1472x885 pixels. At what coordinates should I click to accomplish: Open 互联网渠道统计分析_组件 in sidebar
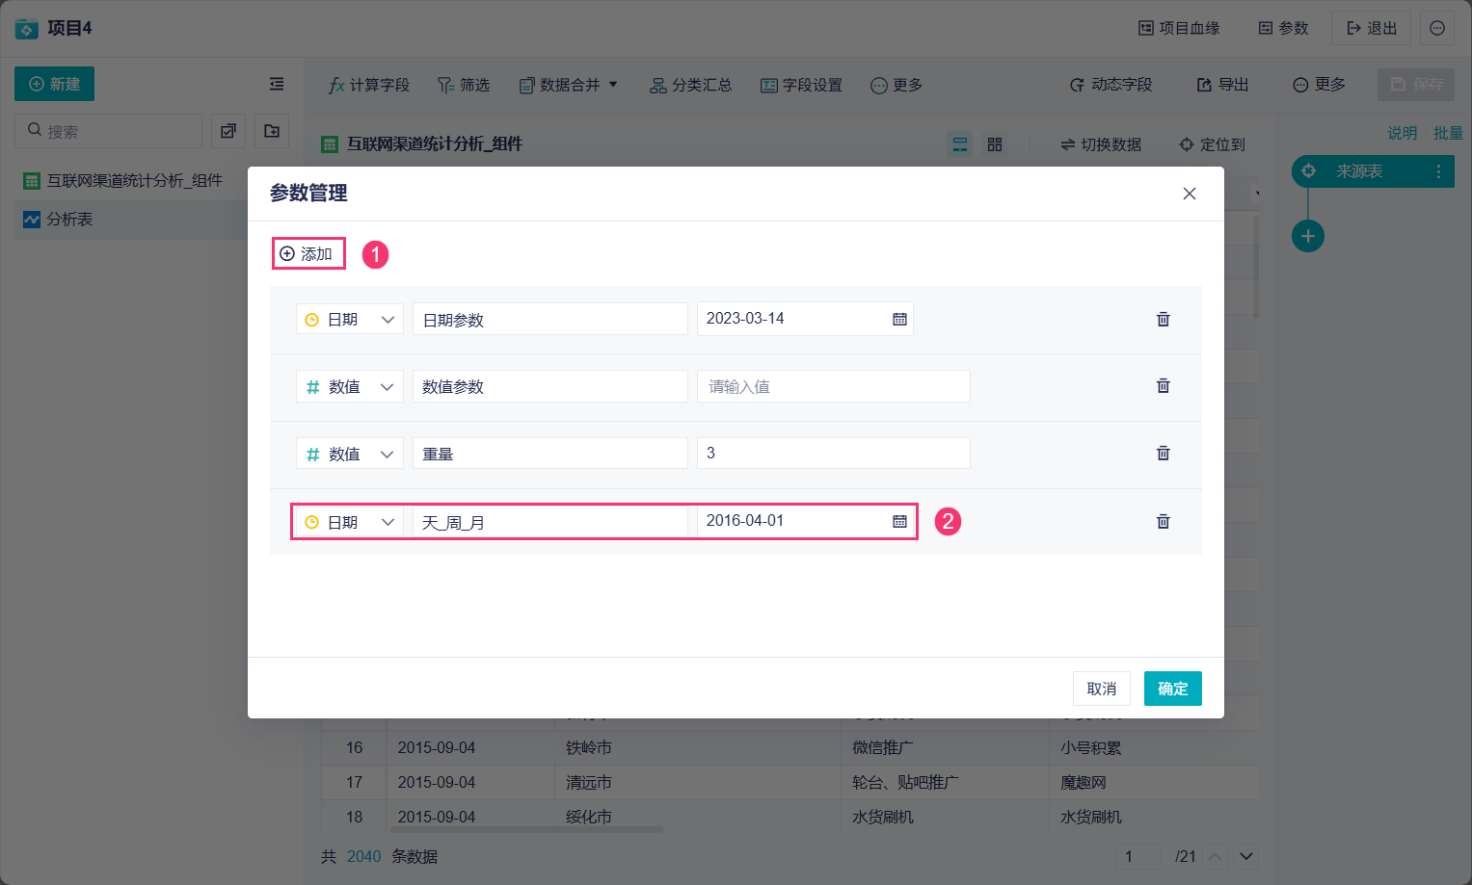pyautogui.click(x=134, y=180)
